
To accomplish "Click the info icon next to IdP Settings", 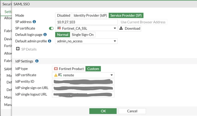I will 37,61.
